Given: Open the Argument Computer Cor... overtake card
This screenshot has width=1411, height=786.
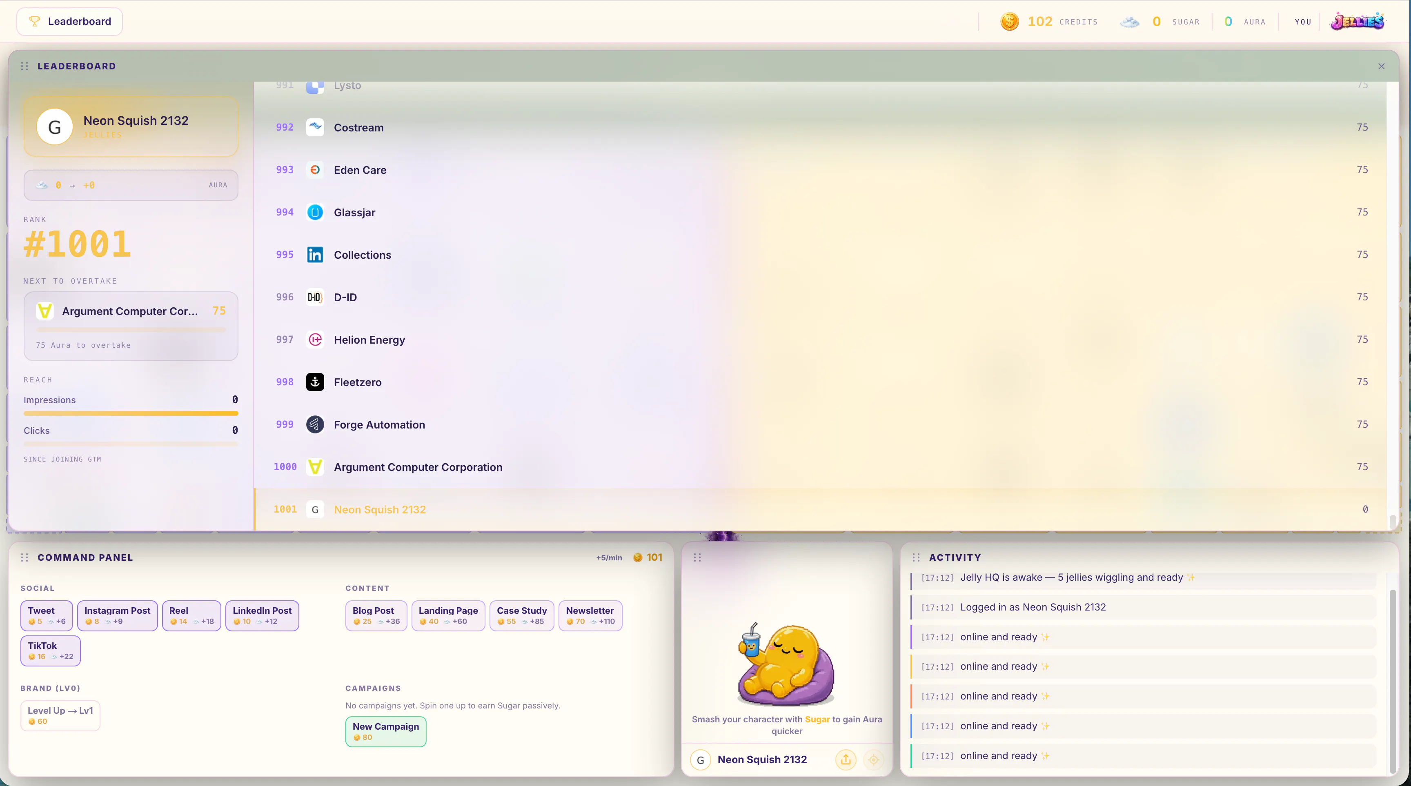Looking at the screenshot, I should tap(131, 326).
